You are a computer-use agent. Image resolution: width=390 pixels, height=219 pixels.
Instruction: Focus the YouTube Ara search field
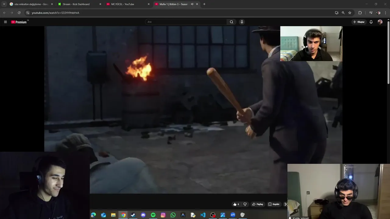click(186, 22)
